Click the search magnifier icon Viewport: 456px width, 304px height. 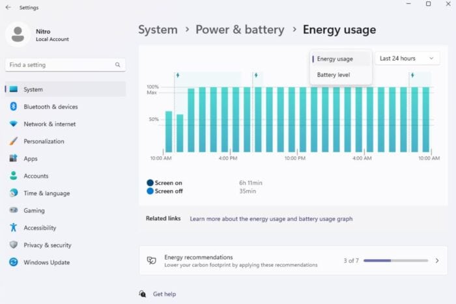(118, 65)
